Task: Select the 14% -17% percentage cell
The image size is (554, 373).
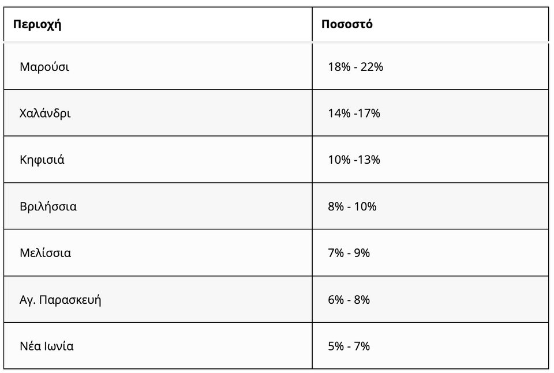Action: click(x=354, y=114)
